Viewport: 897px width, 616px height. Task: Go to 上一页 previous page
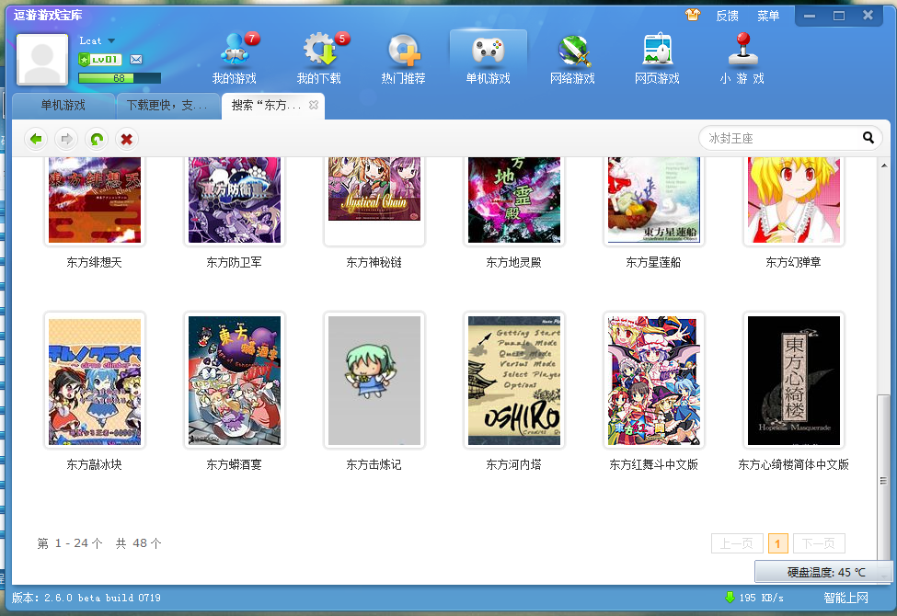click(x=737, y=543)
